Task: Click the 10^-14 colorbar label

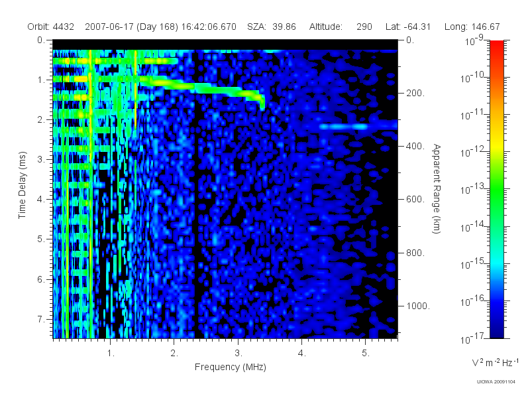Action: pyautogui.click(x=474, y=226)
